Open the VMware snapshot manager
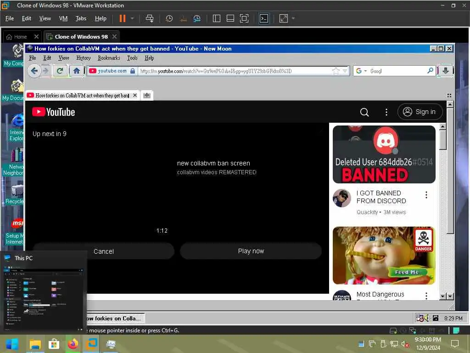 click(197, 18)
